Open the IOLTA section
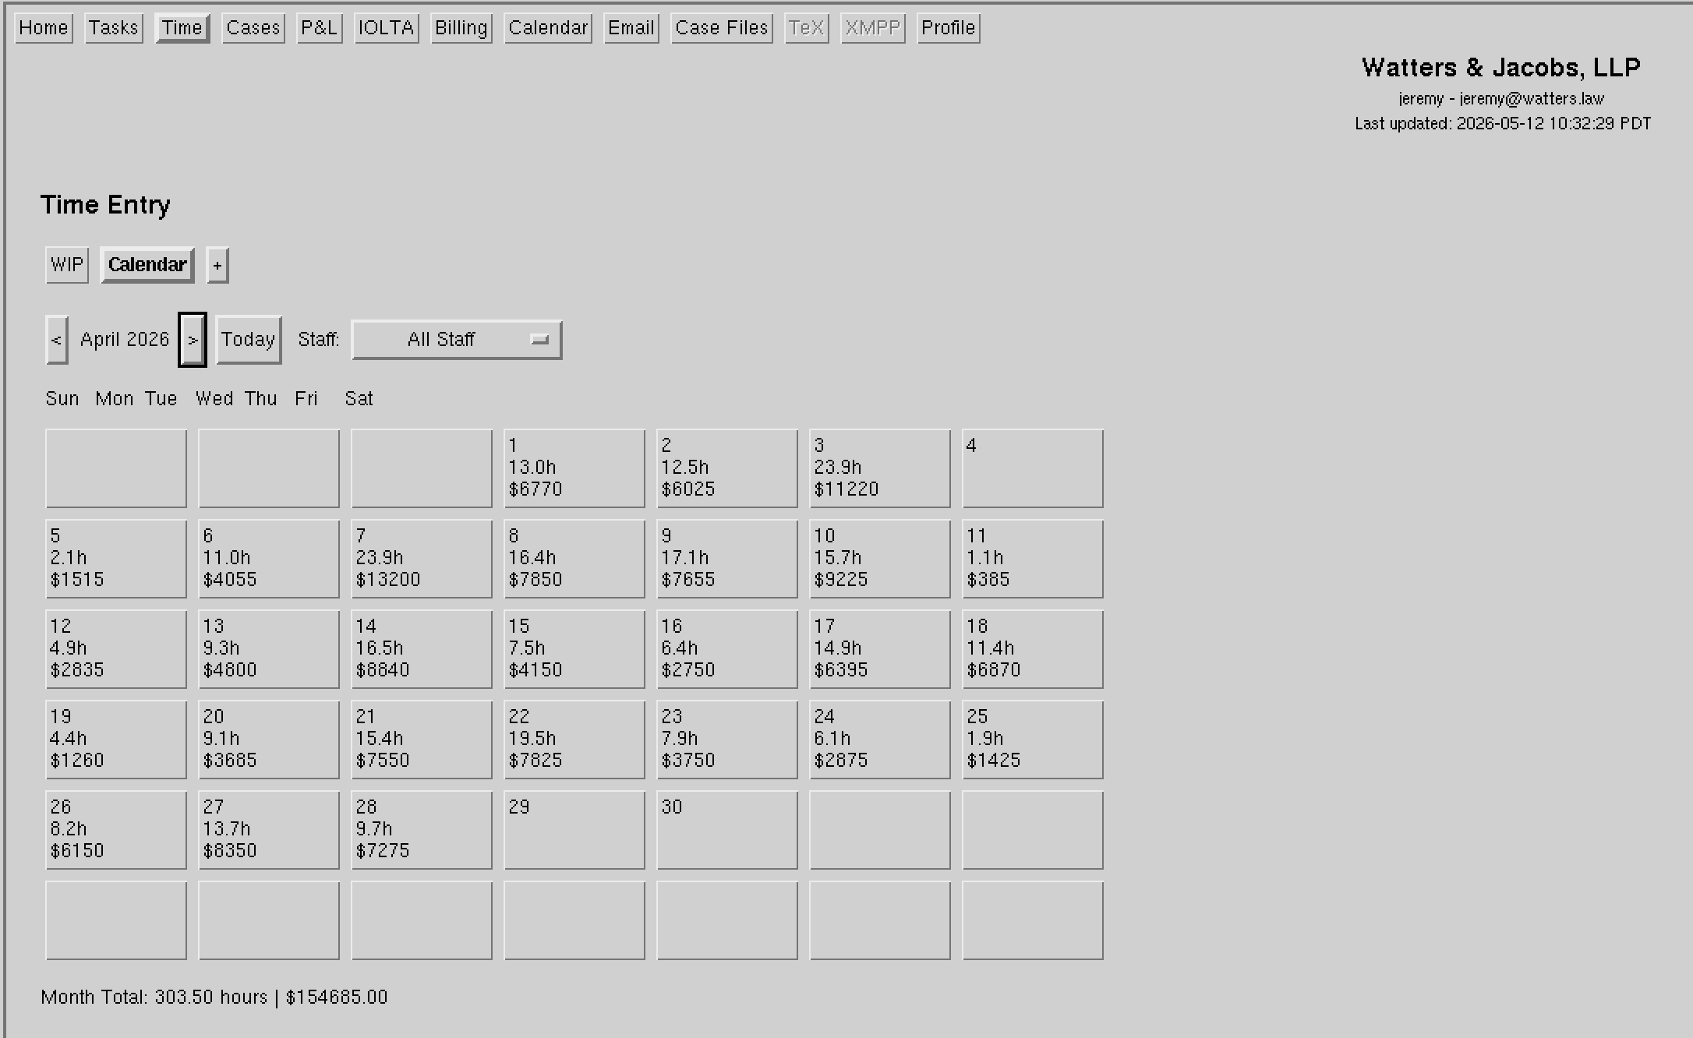Viewport: 1693px width, 1038px height. (387, 29)
